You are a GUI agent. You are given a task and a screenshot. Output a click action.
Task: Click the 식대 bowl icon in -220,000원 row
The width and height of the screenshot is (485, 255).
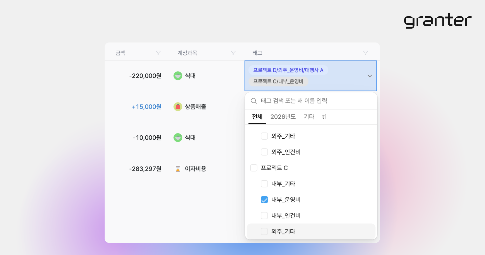(178, 76)
